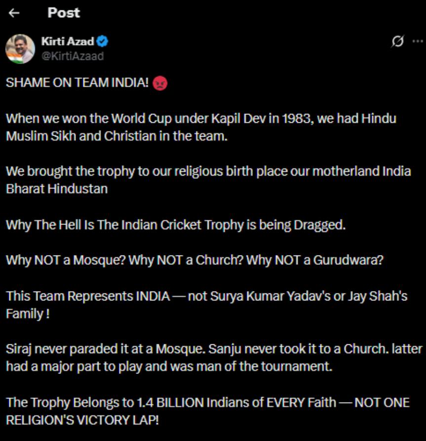Click the Kirti Azad display name
This screenshot has width=426, height=441.
[68, 42]
